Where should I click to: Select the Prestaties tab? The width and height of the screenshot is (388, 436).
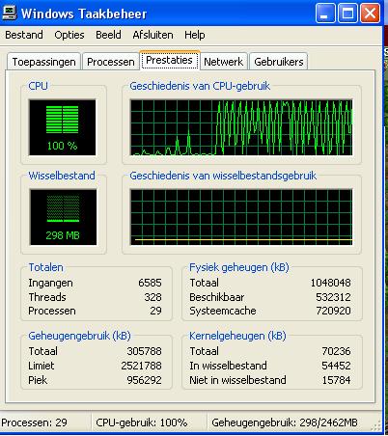pyautogui.click(x=170, y=60)
